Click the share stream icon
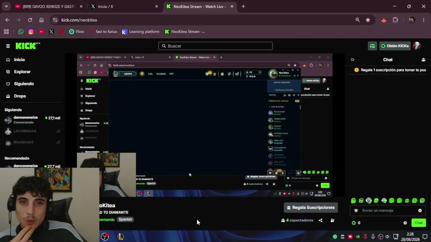431x242 pixels. [x=321, y=220]
